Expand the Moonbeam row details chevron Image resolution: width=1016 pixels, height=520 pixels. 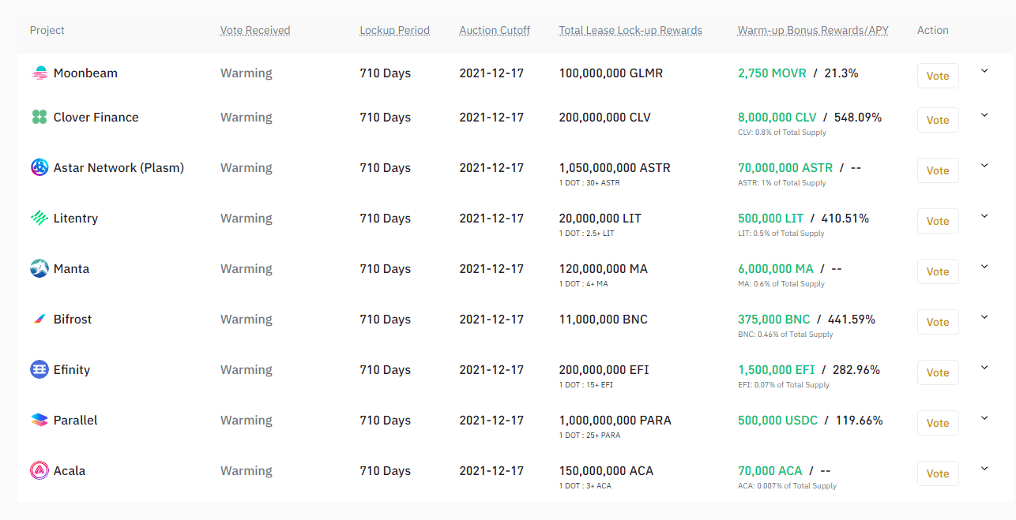click(x=984, y=71)
